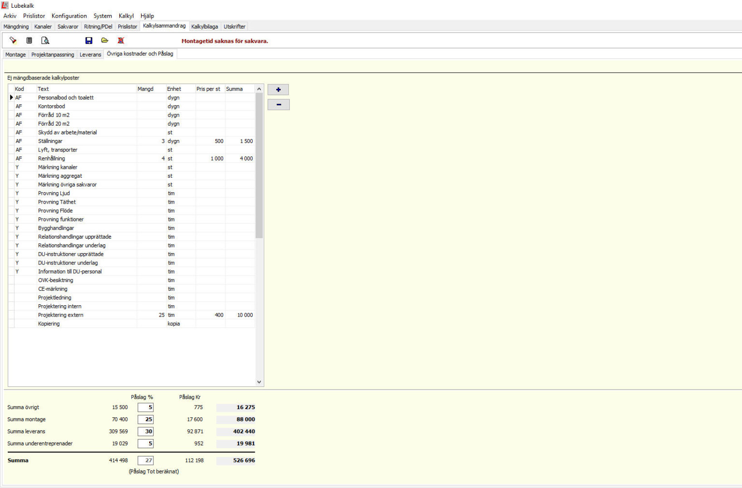Click the Summa leverans påslag percent field
742x488 pixels.
(146, 431)
